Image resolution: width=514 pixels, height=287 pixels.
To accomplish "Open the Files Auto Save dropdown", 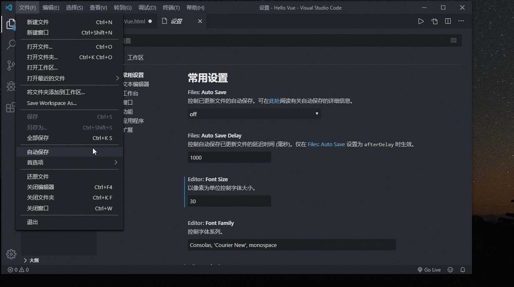I will [254, 114].
